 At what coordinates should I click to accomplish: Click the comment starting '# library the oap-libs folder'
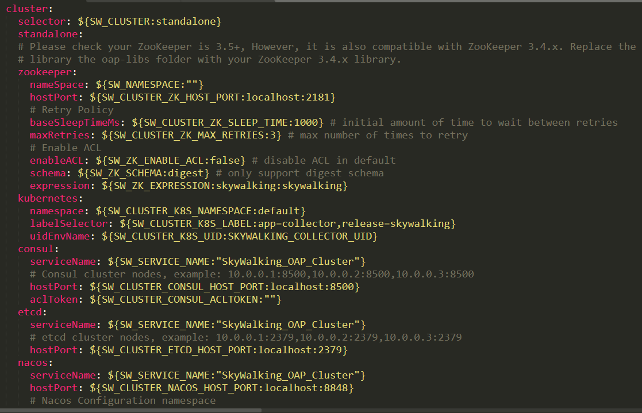209,59
